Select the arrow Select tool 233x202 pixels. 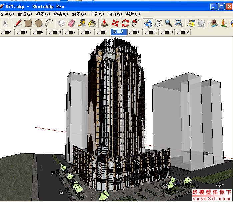(6, 23)
